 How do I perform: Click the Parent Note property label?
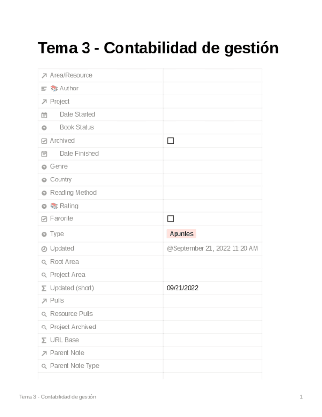point(67,353)
